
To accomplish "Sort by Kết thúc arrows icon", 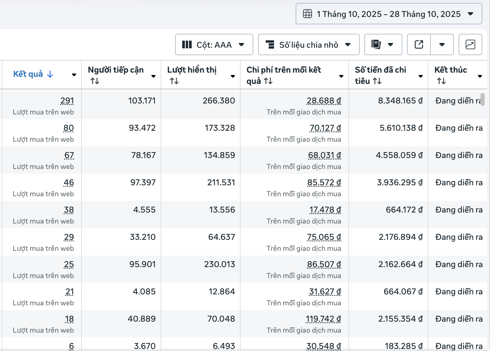I will pyautogui.click(x=441, y=81).
